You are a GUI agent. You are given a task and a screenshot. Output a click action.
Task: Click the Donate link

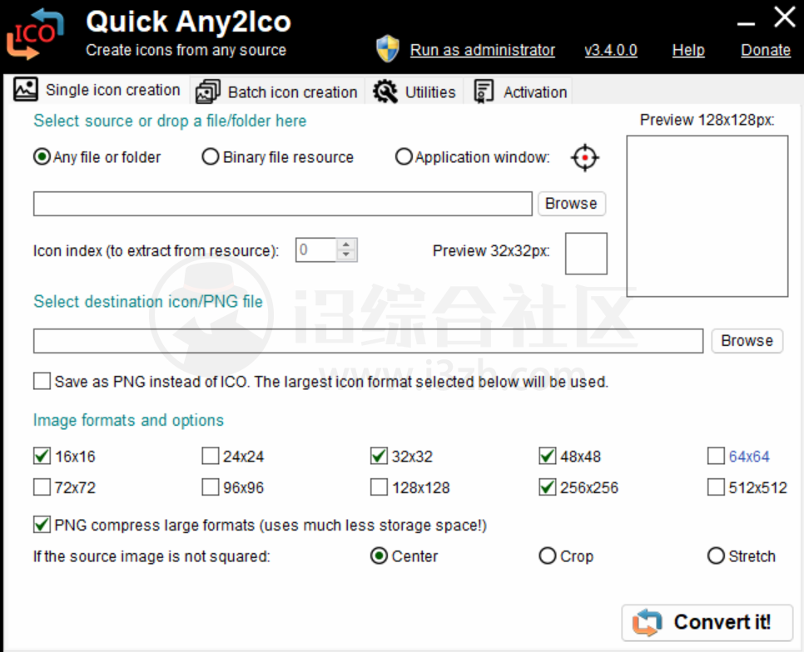[766, 50]
